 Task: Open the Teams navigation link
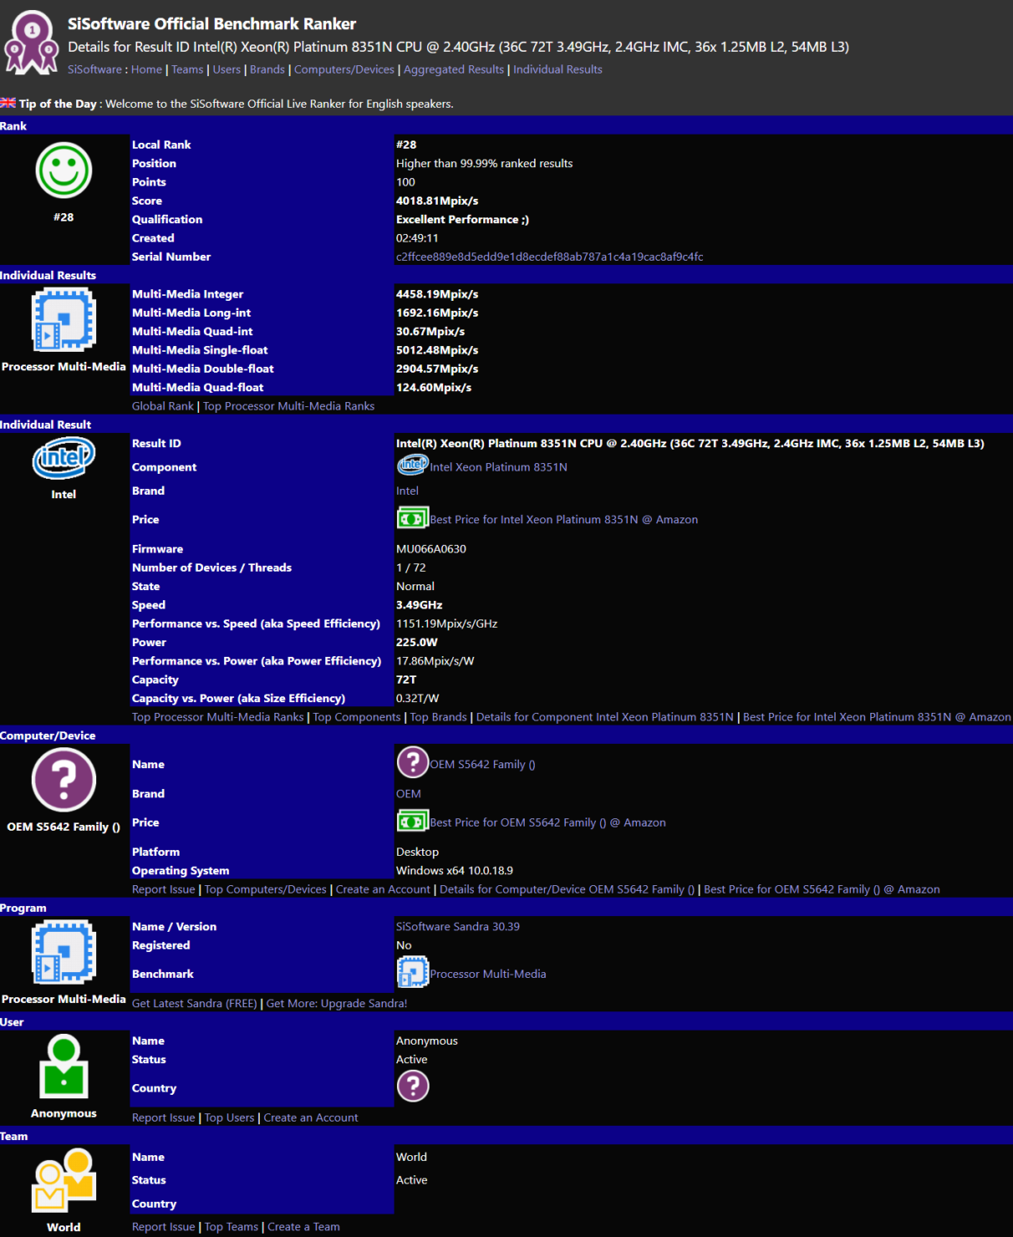point(186,69)
